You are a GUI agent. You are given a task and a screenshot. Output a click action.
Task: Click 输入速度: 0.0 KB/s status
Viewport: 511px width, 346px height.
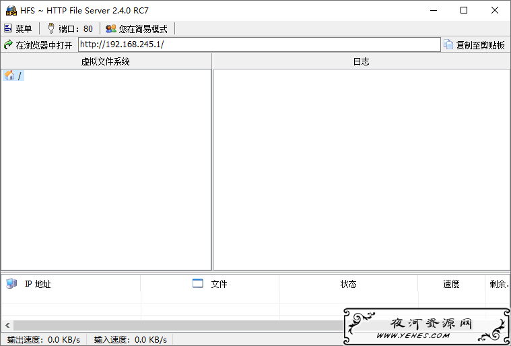tap(131, 339)
